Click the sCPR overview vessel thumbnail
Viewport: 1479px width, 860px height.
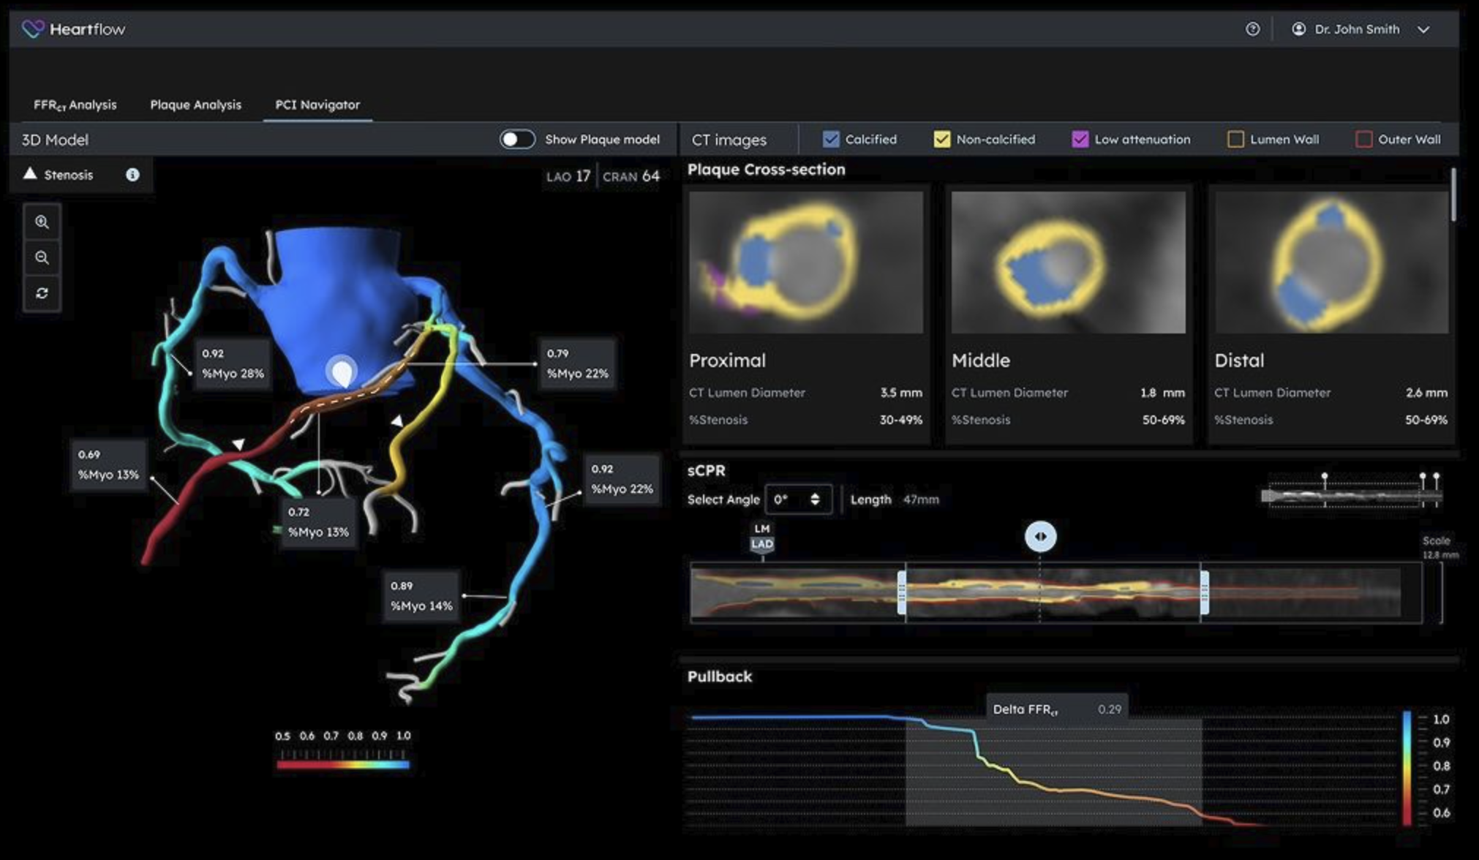[x=1352, y=495]
